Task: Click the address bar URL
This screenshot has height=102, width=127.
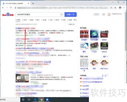Action: coord(63,8)
